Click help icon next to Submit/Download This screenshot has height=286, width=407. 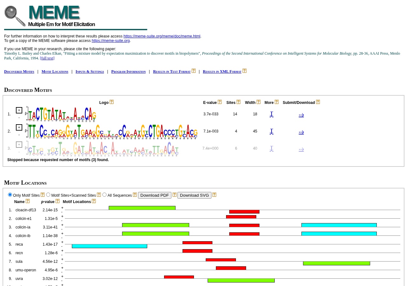[x=318, y=102]
